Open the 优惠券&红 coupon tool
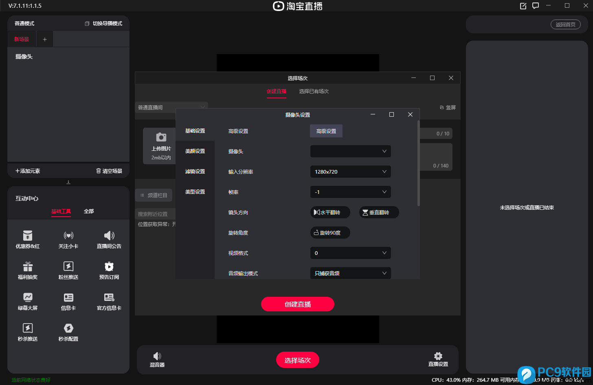This screenshot has width=593, height=385. pos(28,239)
